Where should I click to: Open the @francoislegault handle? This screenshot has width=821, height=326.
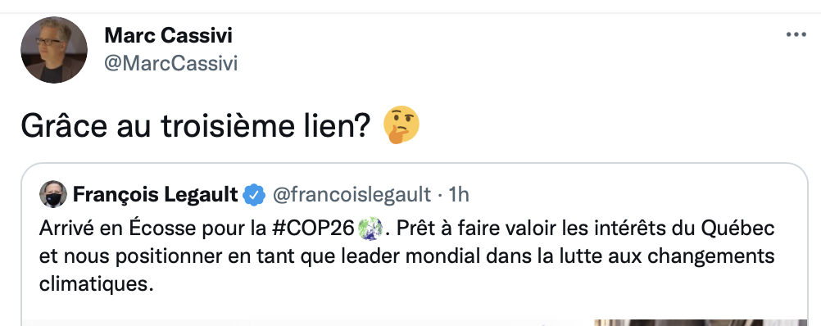352,195
